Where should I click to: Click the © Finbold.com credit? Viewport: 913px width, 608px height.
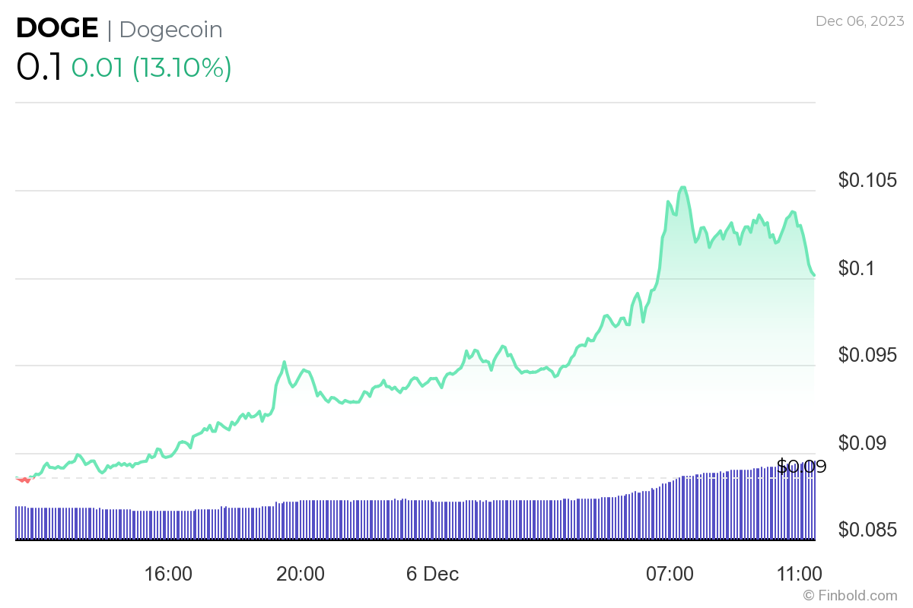pos(850,595)
